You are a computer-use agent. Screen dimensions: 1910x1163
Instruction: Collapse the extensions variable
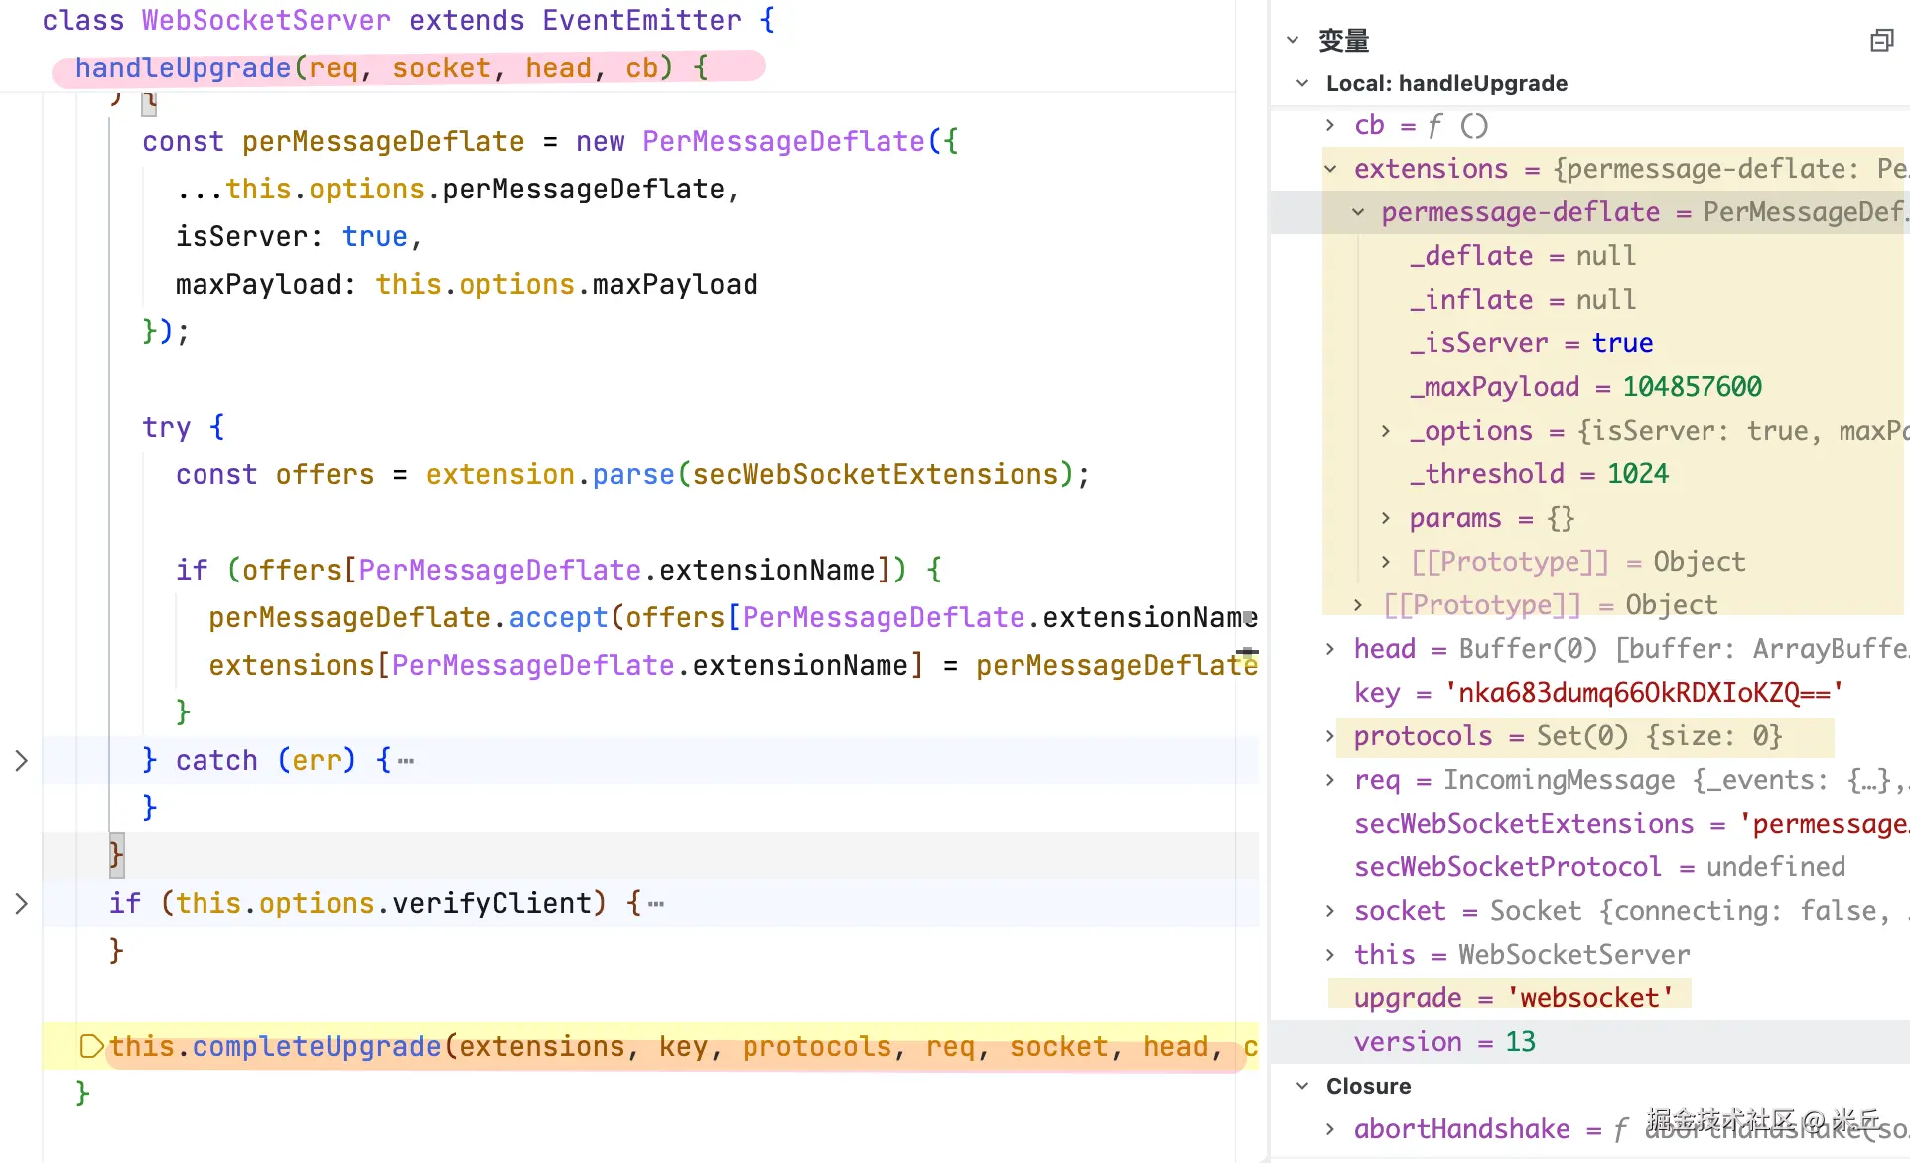[x=1330, y=169]
